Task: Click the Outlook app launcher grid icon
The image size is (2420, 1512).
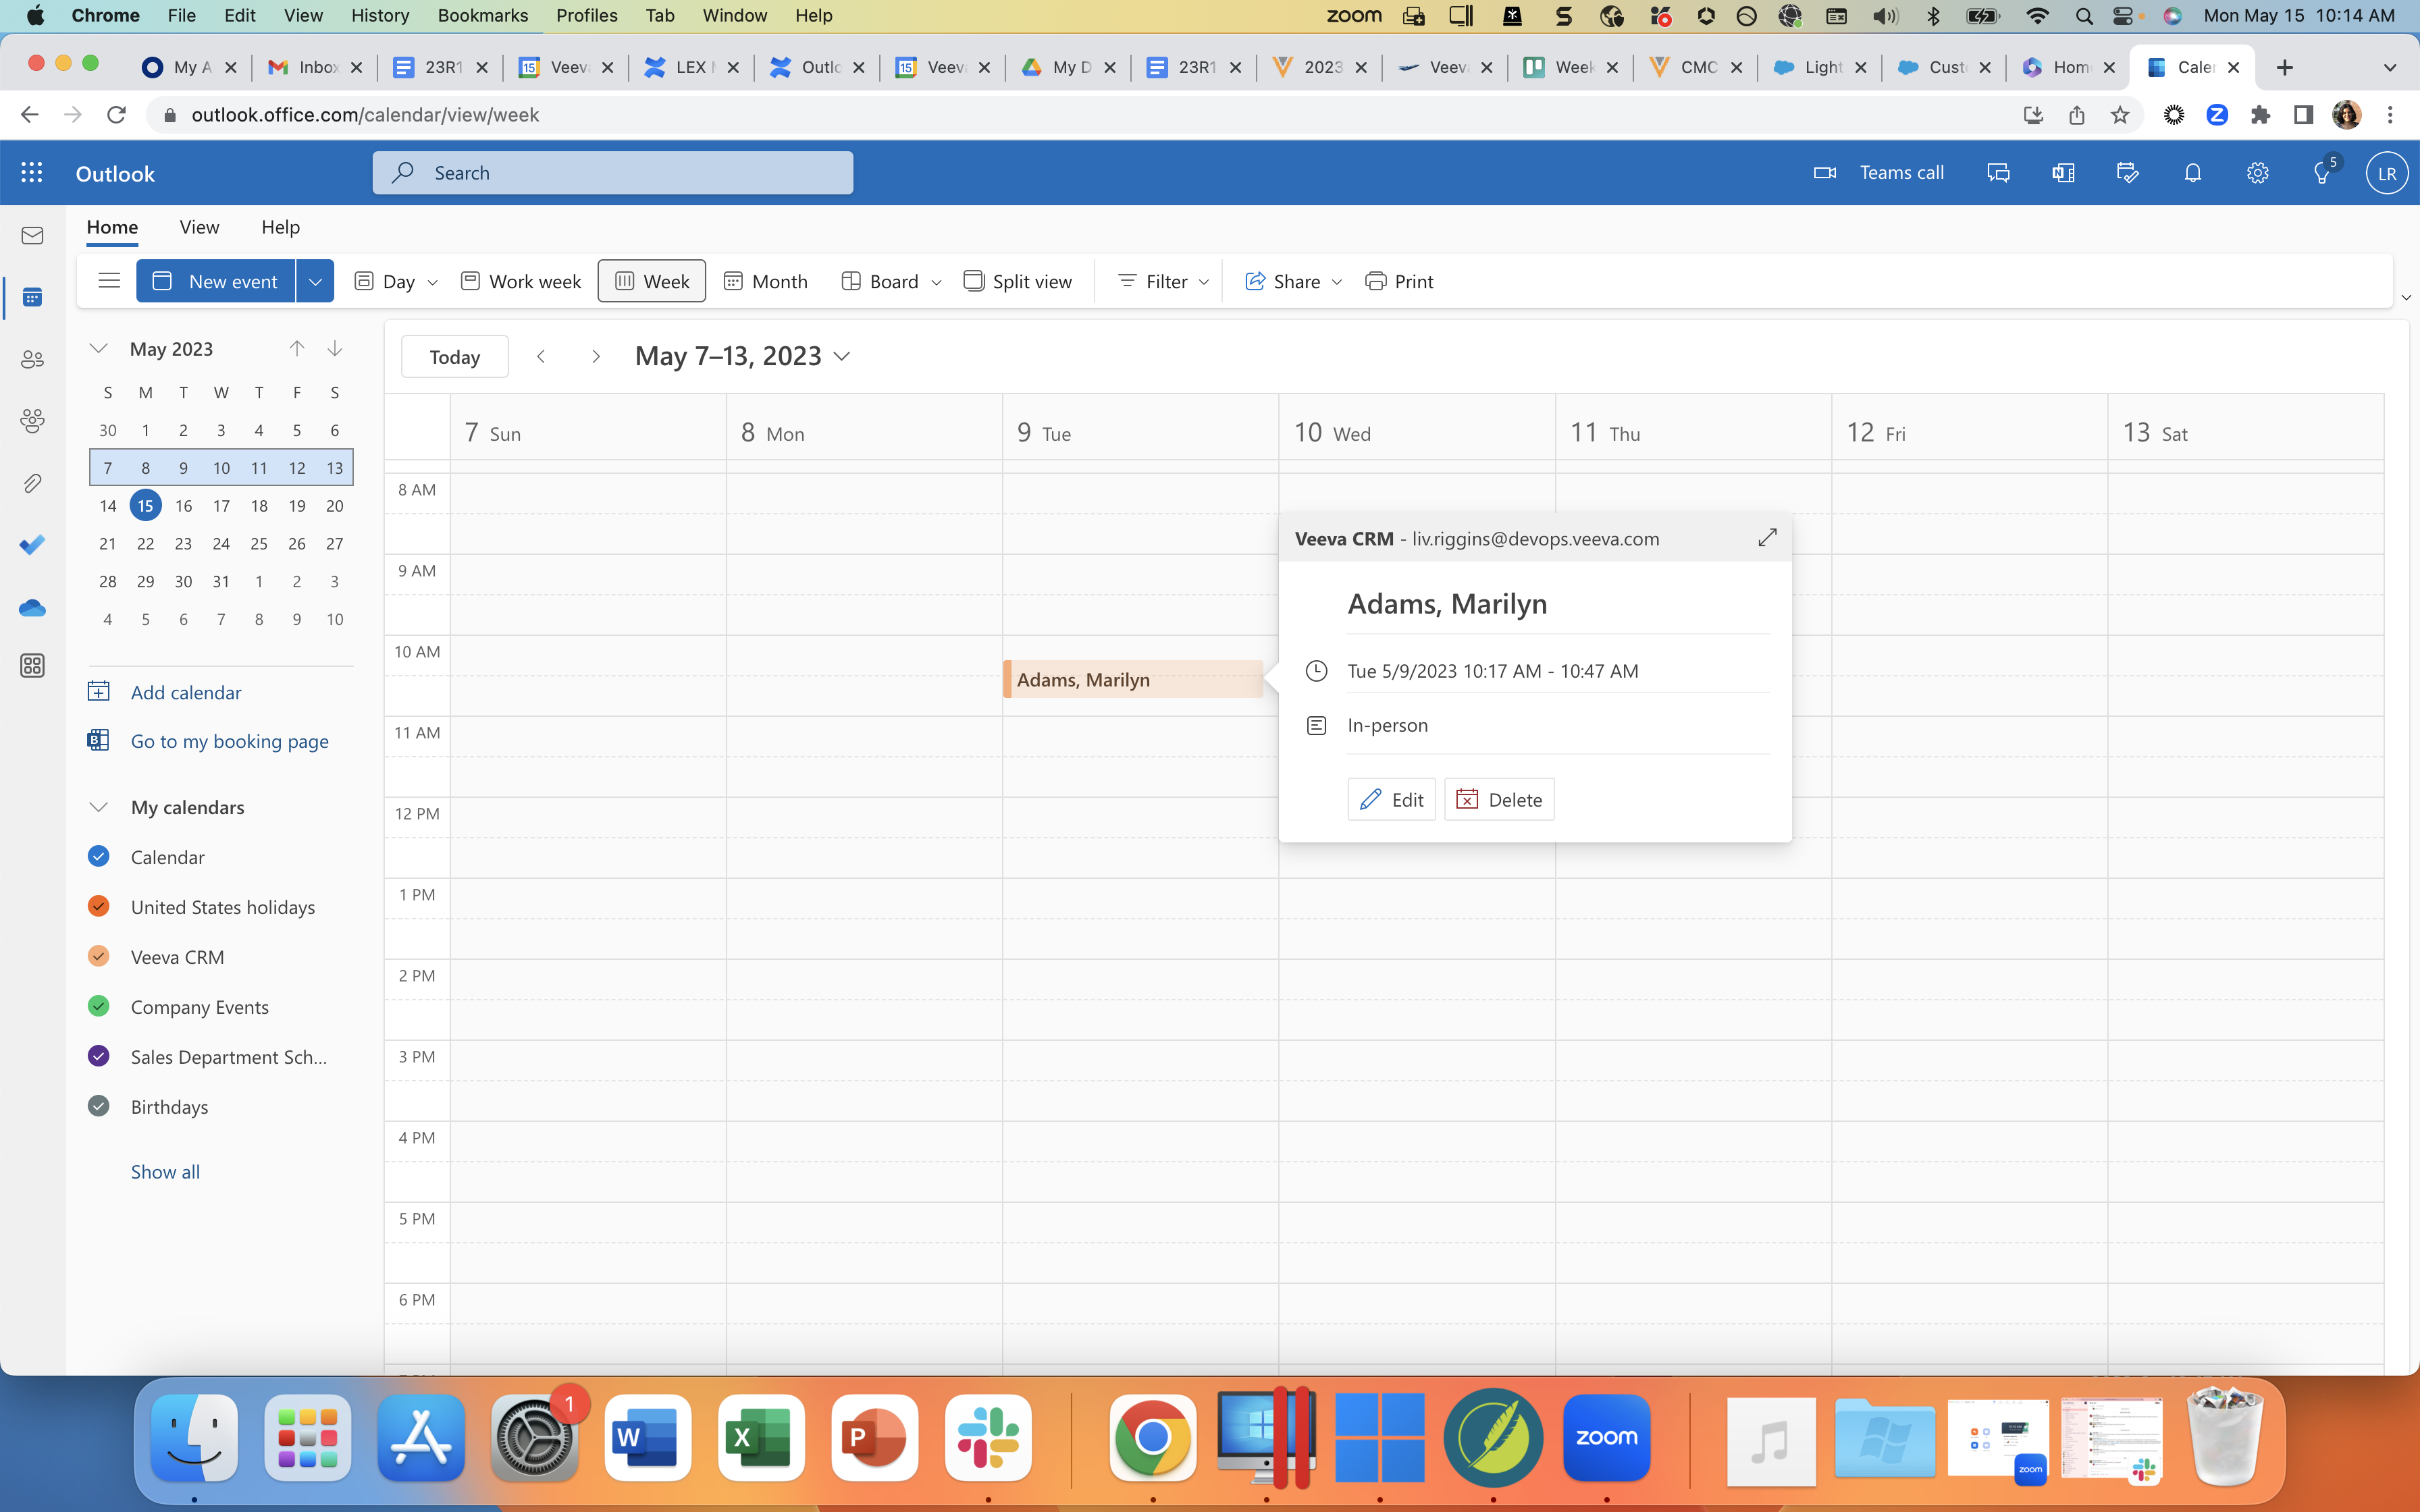Action: (x=32, y=173)
